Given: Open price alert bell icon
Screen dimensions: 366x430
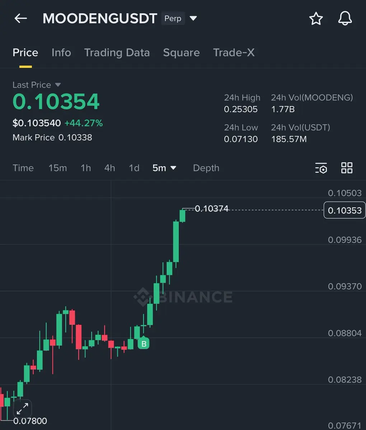Looking at the screenshot, I should click(345, 18).
